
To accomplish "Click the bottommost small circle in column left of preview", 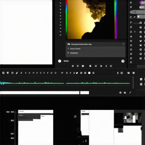I will (x=60, y=35).
